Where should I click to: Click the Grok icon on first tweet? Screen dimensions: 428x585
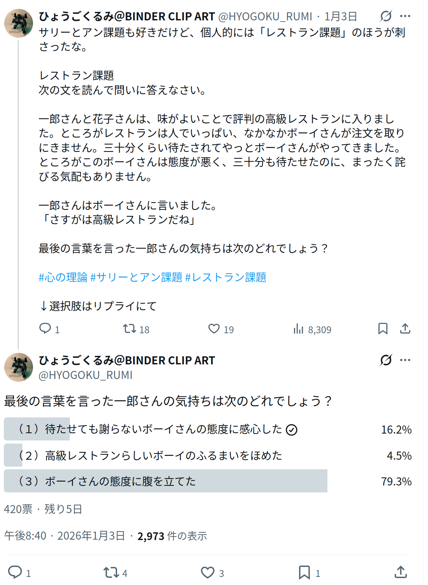click(385, 16)
